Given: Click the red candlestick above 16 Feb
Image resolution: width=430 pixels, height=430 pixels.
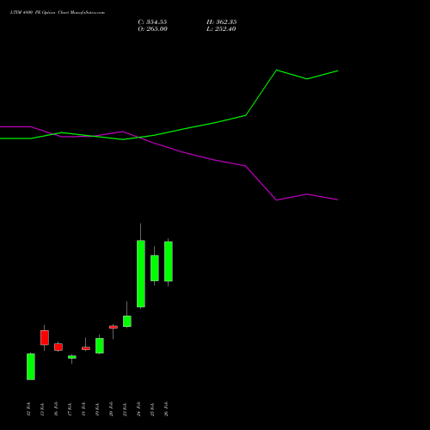Looking at the screenshot, I should click(x=58, y=347).
